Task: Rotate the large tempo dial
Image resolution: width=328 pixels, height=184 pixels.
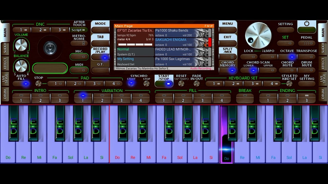Action: [258, 36]
